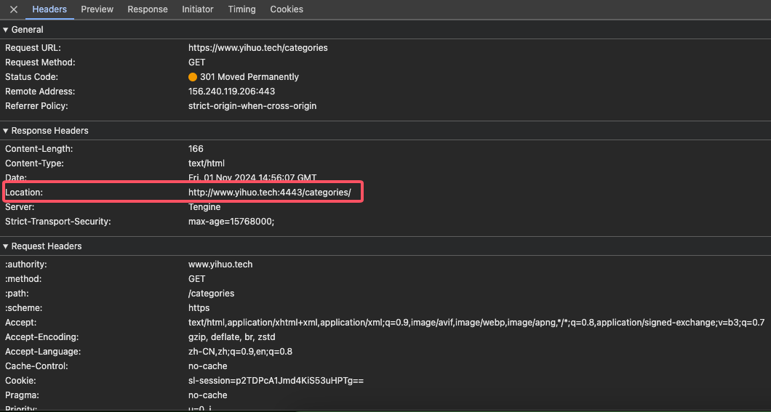
Task: Switch to the Preview tab
Action: pos(97,9)
